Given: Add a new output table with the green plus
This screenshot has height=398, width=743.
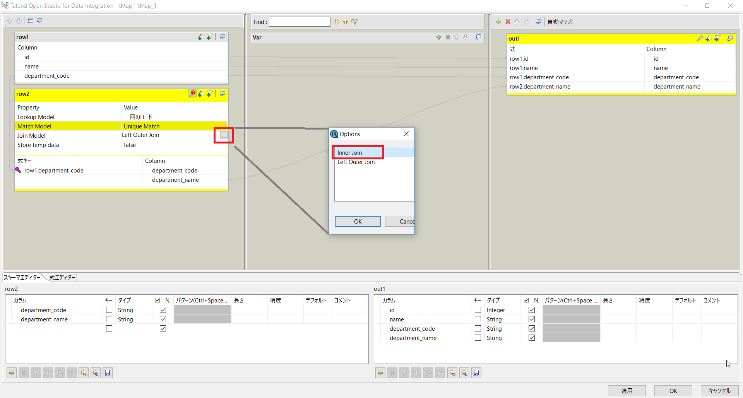Looking at the screenshot, I should 498,22.
